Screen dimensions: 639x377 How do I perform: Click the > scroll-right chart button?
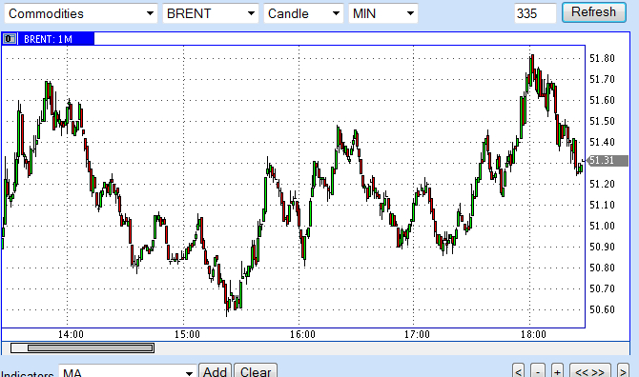622,371
